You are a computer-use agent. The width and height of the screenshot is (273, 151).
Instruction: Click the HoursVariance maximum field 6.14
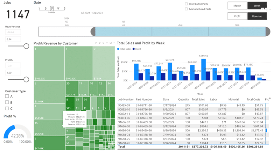[13, 39]
